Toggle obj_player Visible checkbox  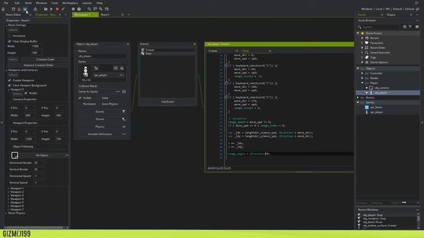coord(80,98)
